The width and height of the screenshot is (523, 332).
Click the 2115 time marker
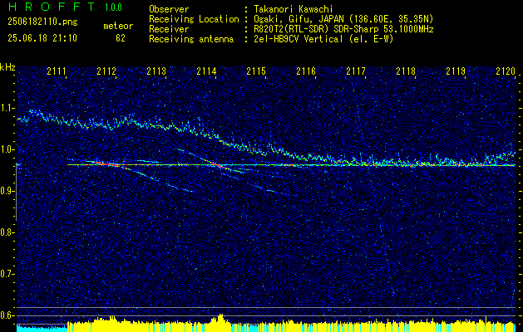(256, 71)
